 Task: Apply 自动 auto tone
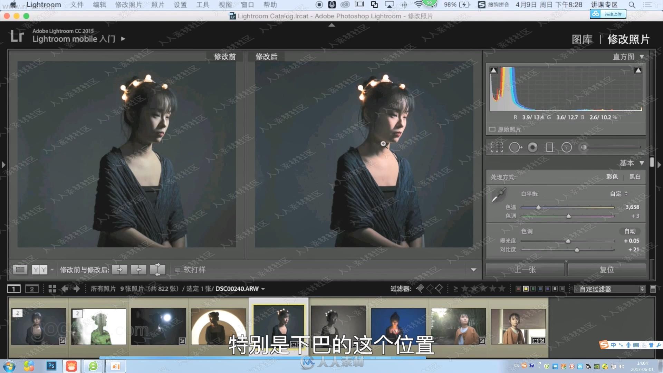click(630, 231)
